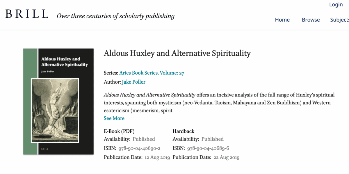Select the Home menu item
349x174 pixels.
coord(282,20)
